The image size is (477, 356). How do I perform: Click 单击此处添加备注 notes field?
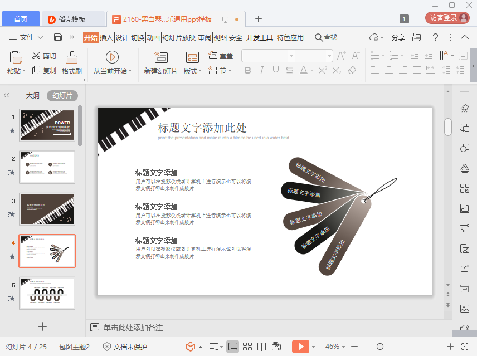pyautogui.click(x=133, y=328)
